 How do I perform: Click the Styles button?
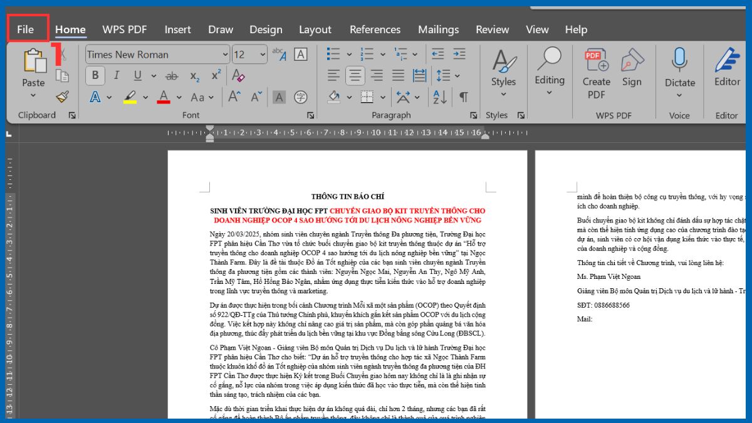tap(504, 69)
